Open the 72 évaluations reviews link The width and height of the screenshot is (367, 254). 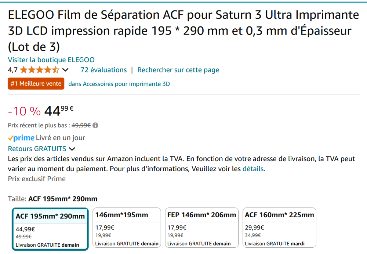(x=103, y=70)
